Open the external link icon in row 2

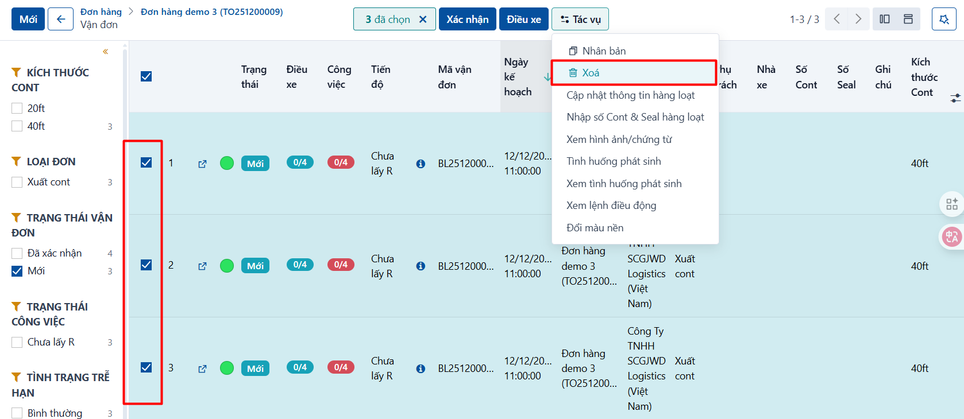202,266
